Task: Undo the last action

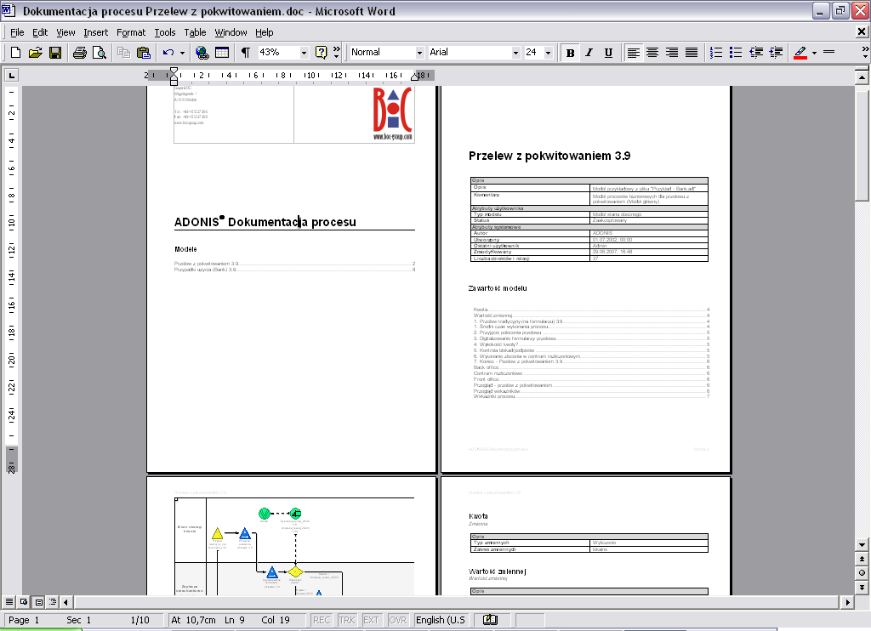Action: coord(168,52)
